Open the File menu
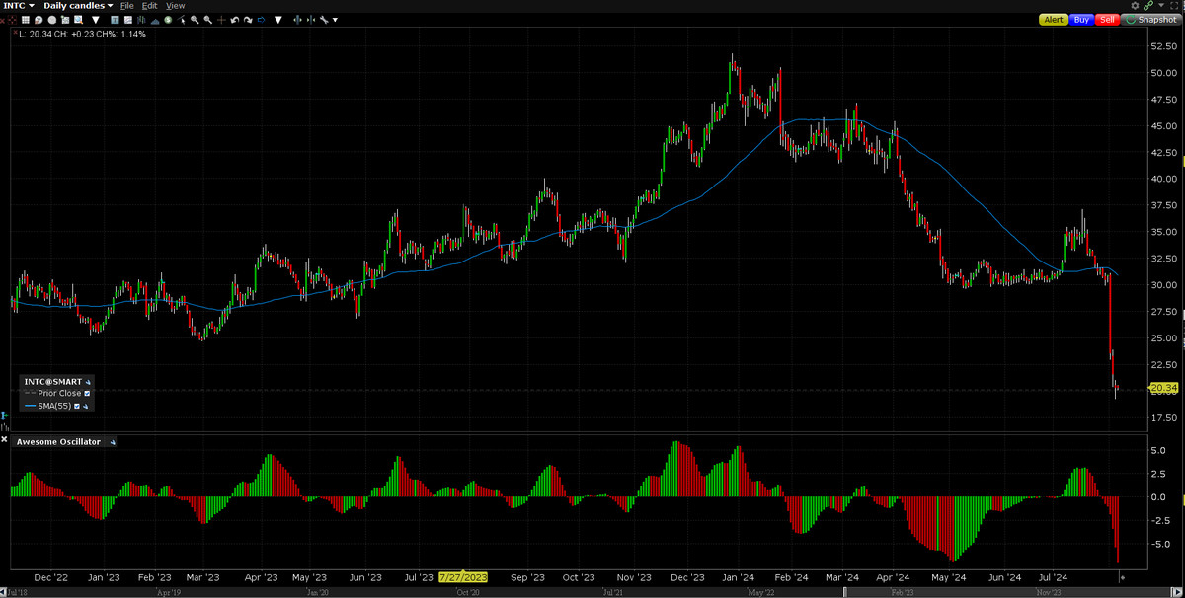Viewport: 1185px width, 598px height. point(126,6)
